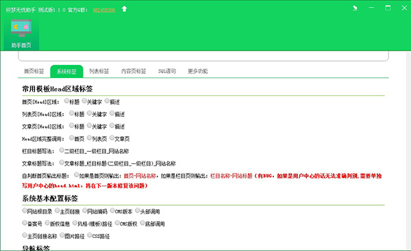This screenshot has width=411, height=251.
Task: Select 描述 radio in 首页[Head]区域 row
Action: click(108, 101)
